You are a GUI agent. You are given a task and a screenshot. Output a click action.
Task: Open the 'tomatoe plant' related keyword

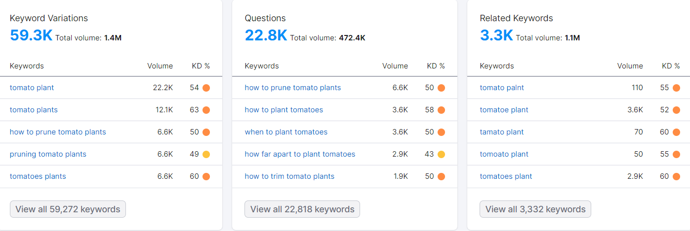click(504, 110)
